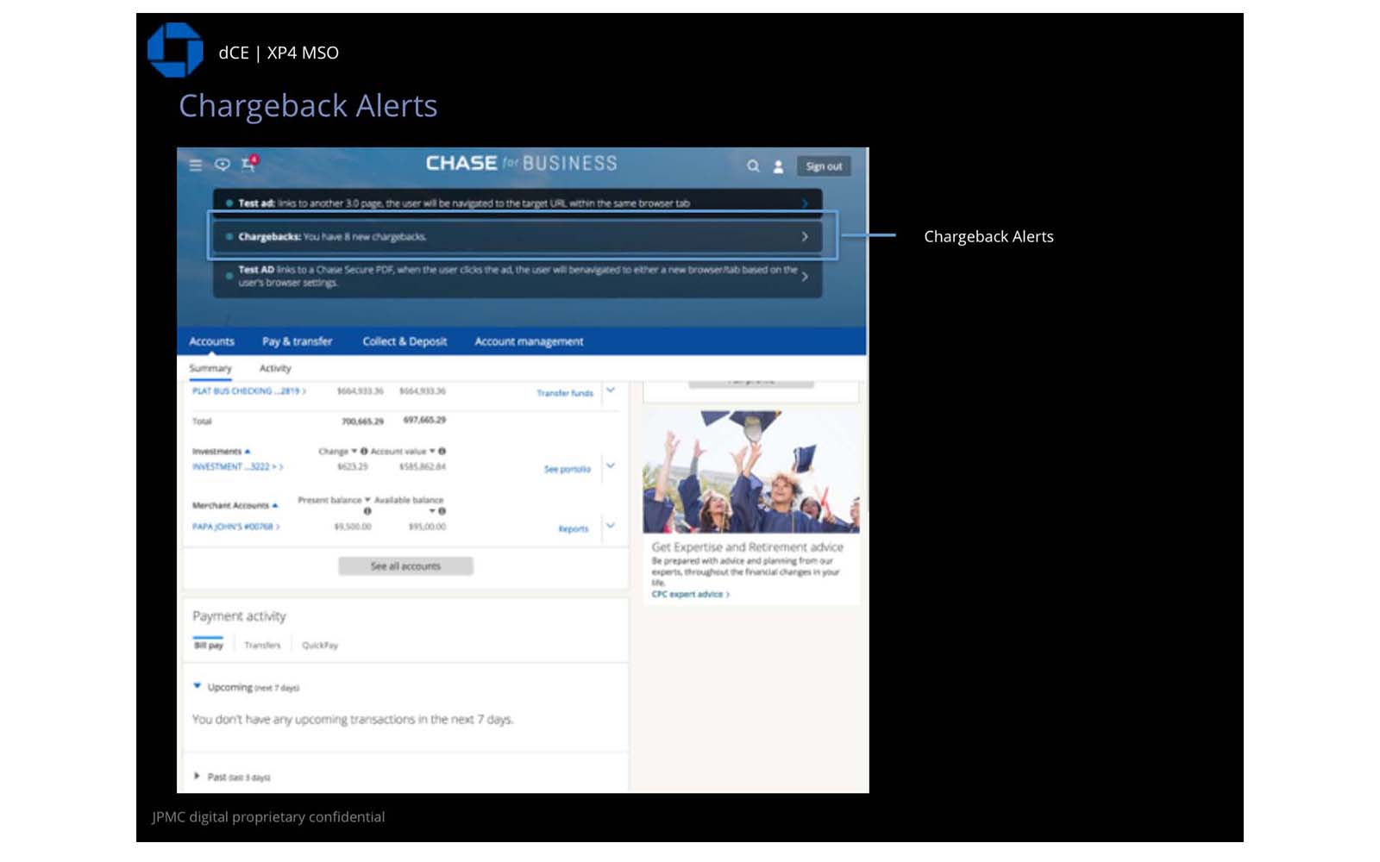Show info for the Change column
Screen dimensions: 1380x862
[x=364, y=451]
